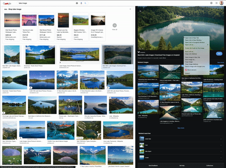This screenshot has width=226, height=168.
Task: Open Google settings gear icon
Action: 211,3
